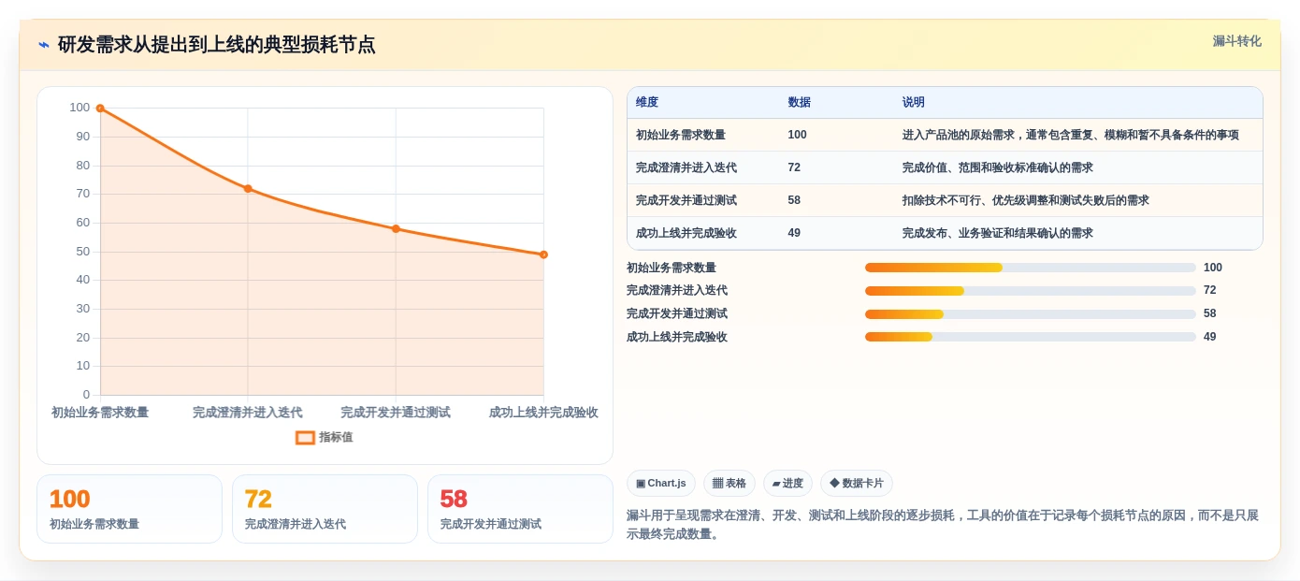Click the progress value 58 beside the bar

point(1210,314)
